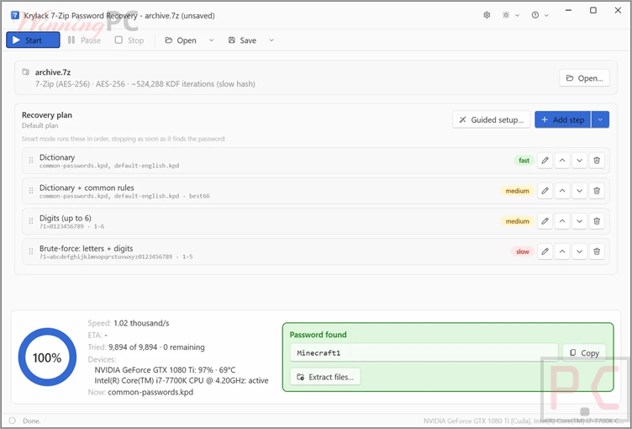
Task: Launch the Guided setup... wizard
Action: (492, 119)
